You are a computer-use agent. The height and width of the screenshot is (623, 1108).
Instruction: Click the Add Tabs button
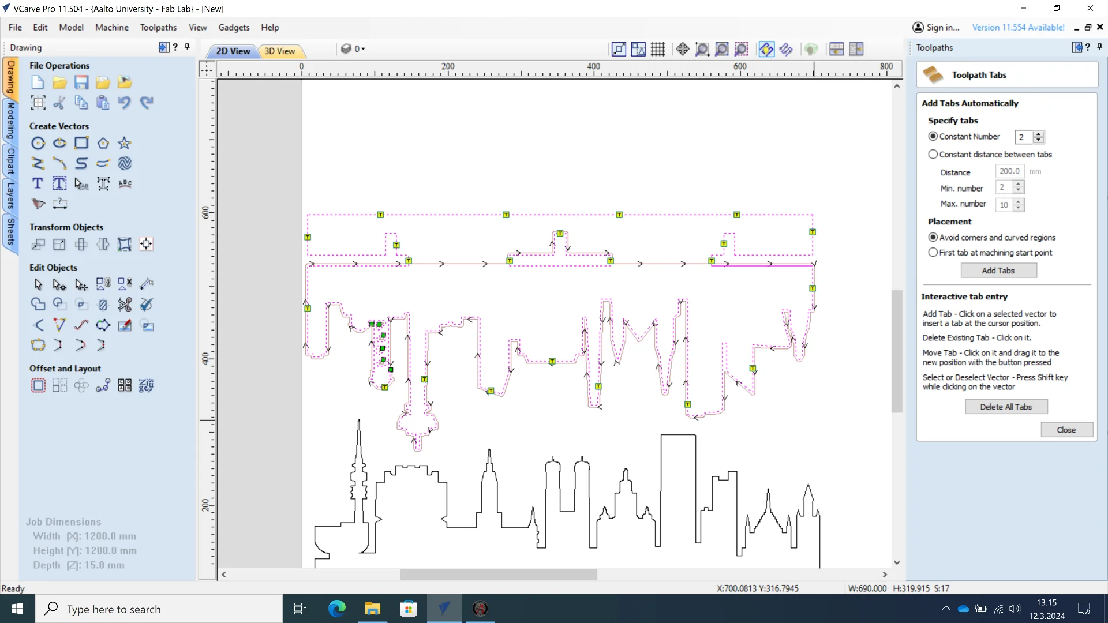tap(998, 271)
